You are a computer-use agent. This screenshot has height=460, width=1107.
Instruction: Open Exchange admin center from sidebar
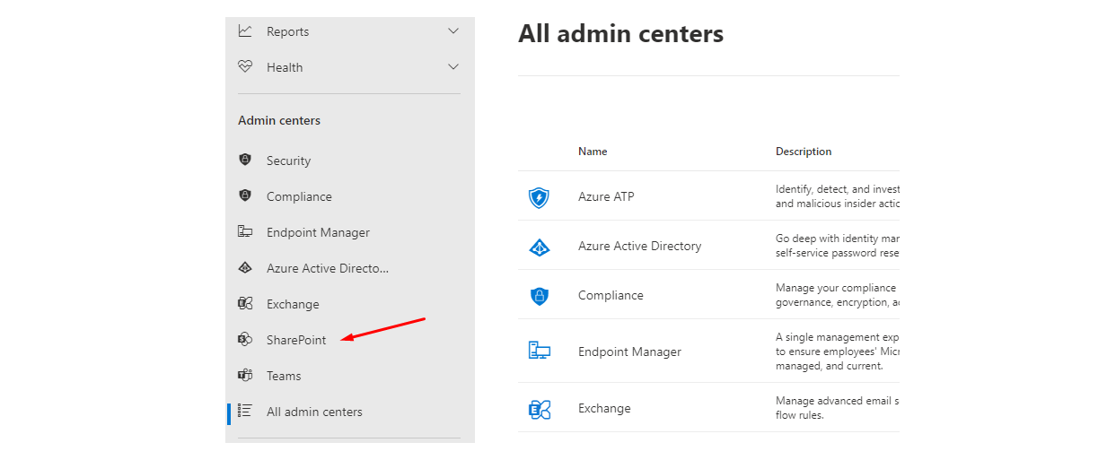coord(293,304)
